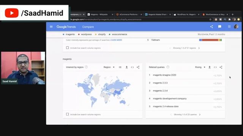Close the Magento Wikipedia tab
Image resolution: width=243 pixels, height=136 pixels.
[x=112, y=14]
